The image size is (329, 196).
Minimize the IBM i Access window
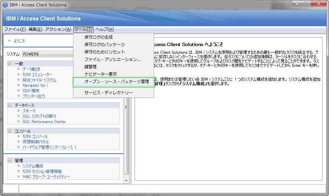point(297,4)
